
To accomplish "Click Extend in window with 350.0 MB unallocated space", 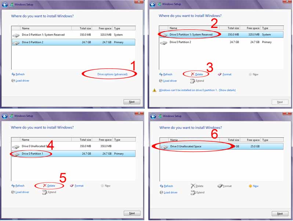I will click(x=49, y=192).
